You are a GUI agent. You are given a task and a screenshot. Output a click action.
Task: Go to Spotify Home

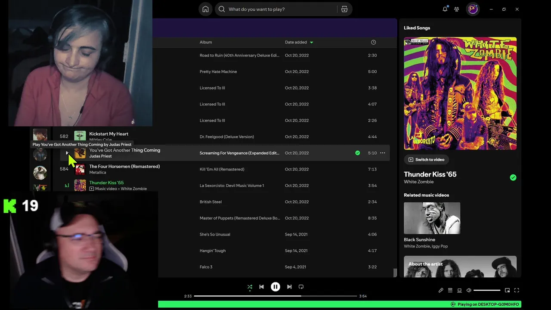(x=205, y=9)
